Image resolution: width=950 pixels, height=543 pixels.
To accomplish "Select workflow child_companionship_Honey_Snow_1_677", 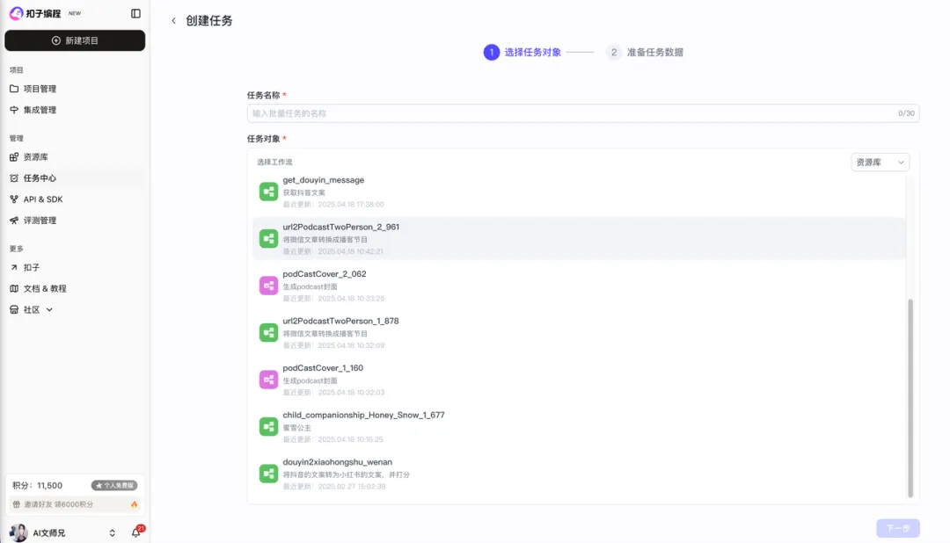I will point(579,427).
